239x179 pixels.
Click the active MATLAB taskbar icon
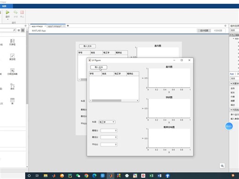pyautogui.click(x=111, y=176)
